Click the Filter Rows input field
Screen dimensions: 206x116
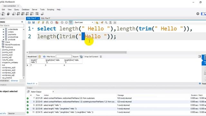pyautogui.click(x=64, y=57)
